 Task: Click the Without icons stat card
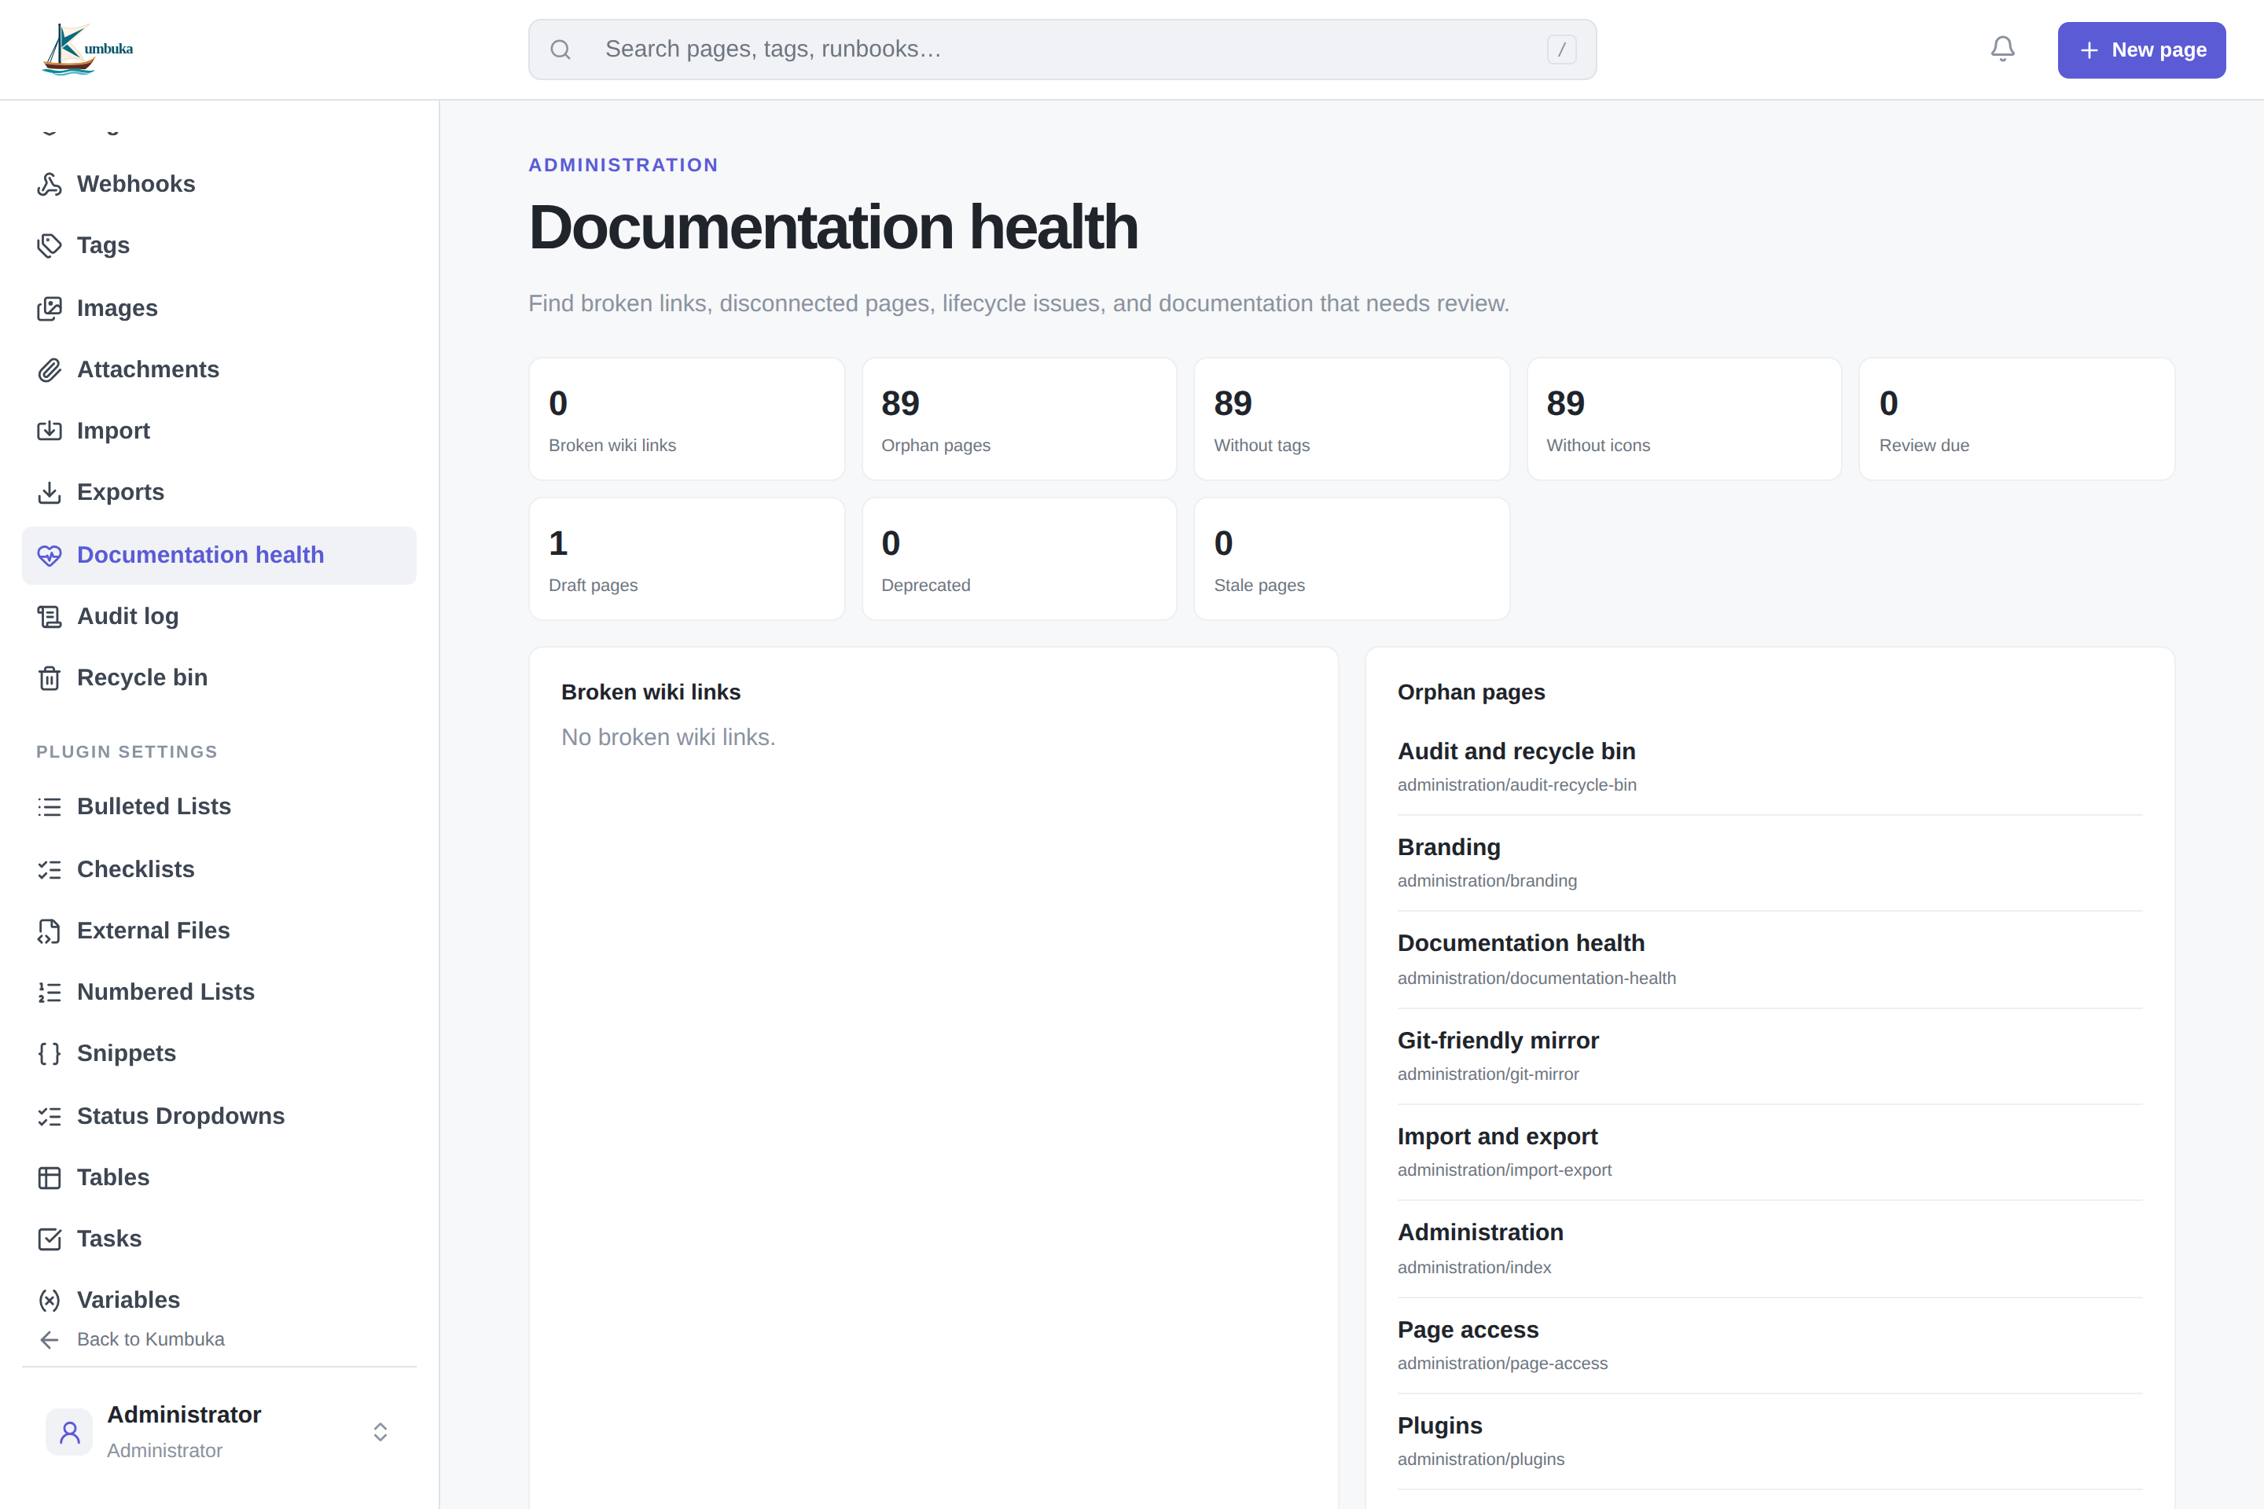pyautogui.click(x=1684, y=419)
